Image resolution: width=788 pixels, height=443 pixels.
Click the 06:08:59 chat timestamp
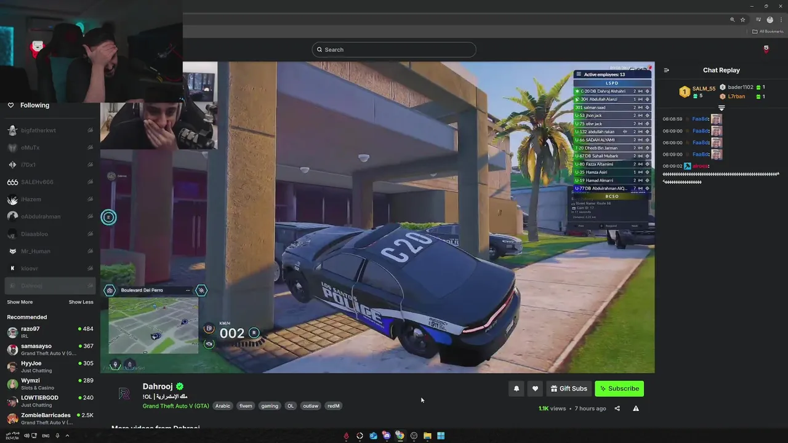click(x=672, y=119)
